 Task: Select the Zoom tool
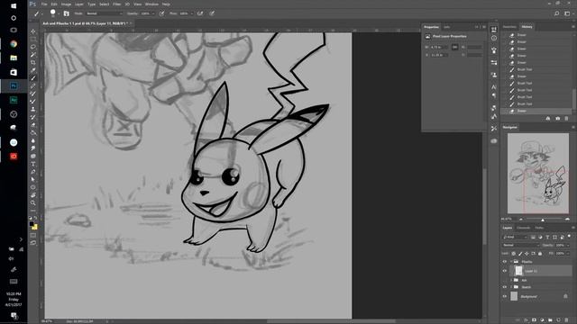pos(33,202)
